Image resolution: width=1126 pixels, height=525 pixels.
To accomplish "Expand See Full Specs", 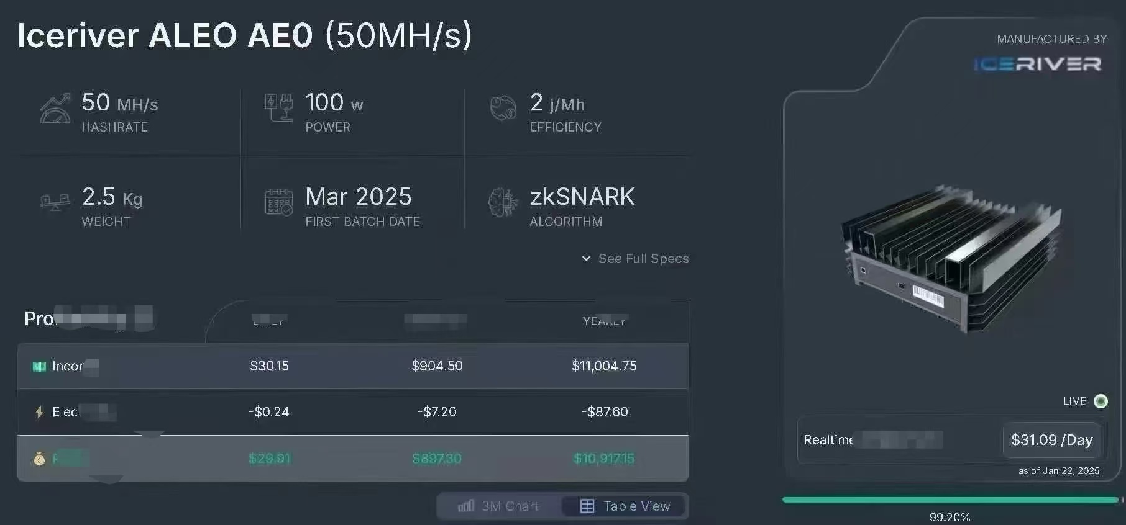I will (643, 259).
